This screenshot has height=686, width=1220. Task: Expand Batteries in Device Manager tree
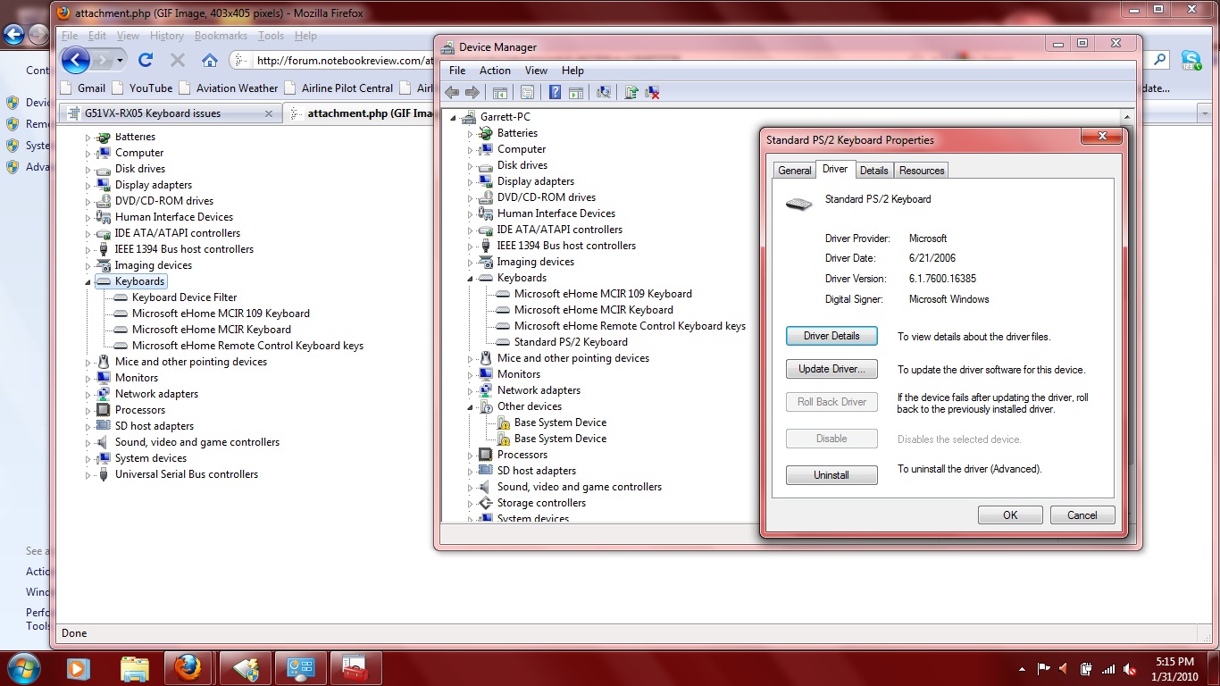(471, 133)
